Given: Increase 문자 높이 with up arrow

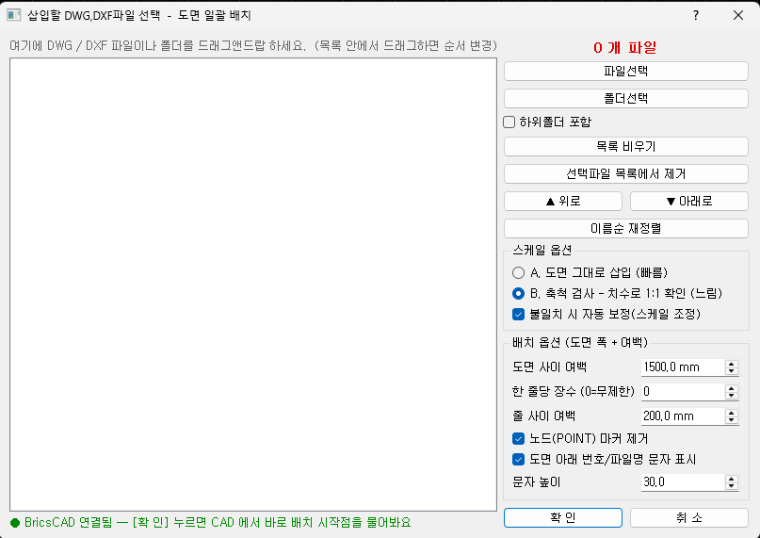Looking at the screenshot, I should [x=732, y=479].
